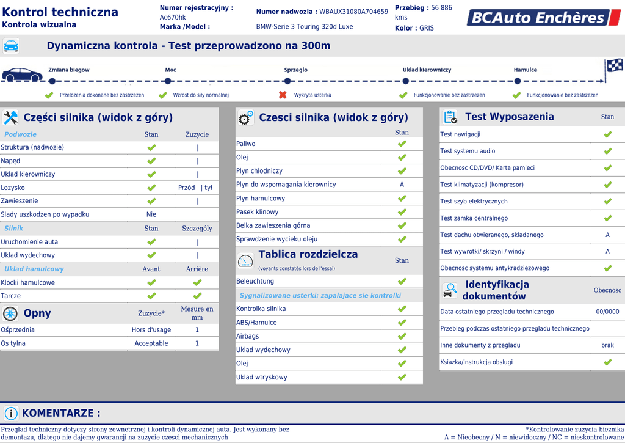
Task: Click the Zmiana biegow timeline dot
Action: tap(52, 81)
